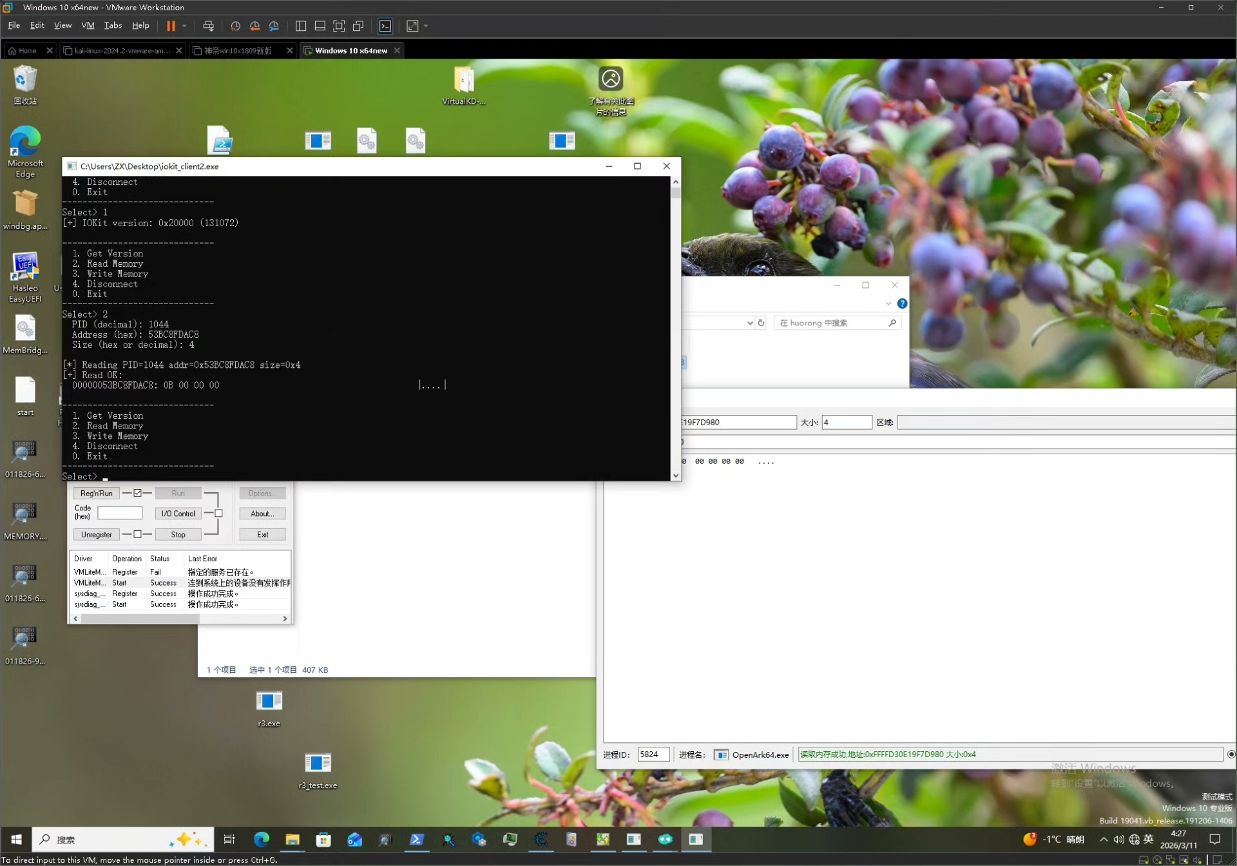This screenshot has height=866, width=1237.
Task: Click the taskbar 搜索 search box
Action: click(x=122, y=839)
